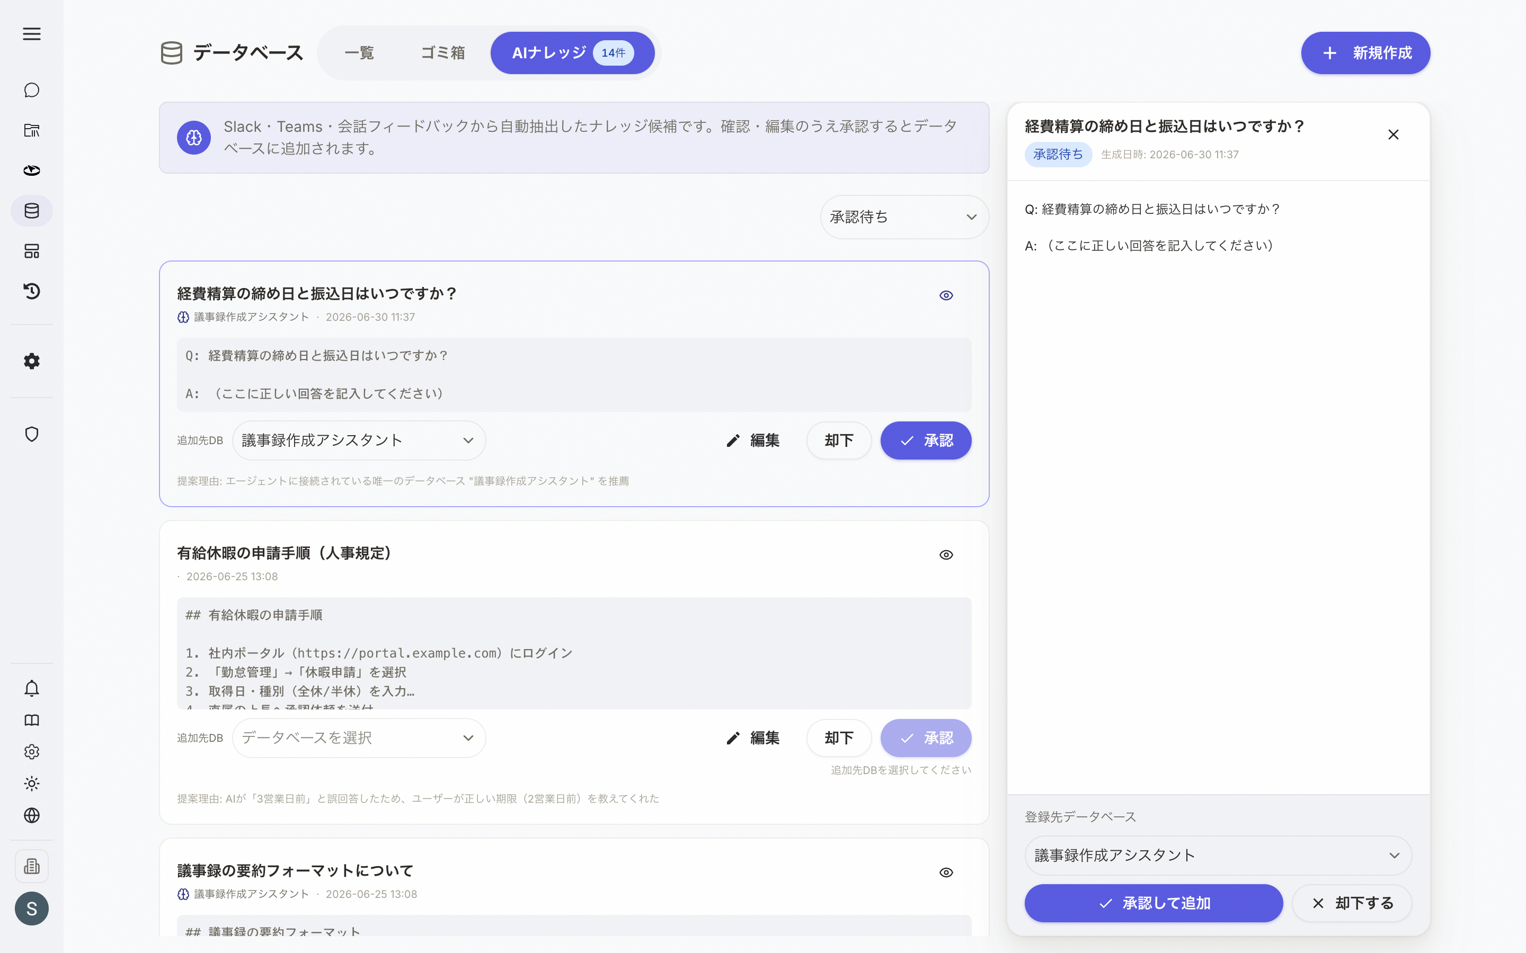Image resolution: width=1526 pixels, height=953 pixels.
Task: Click the 追加先DBを選択してください hint text
Action: 900,770
